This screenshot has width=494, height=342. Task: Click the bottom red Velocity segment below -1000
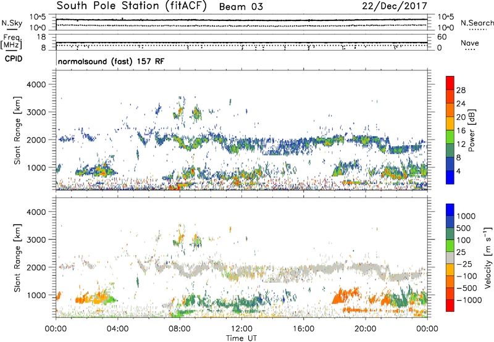point(450,306)
